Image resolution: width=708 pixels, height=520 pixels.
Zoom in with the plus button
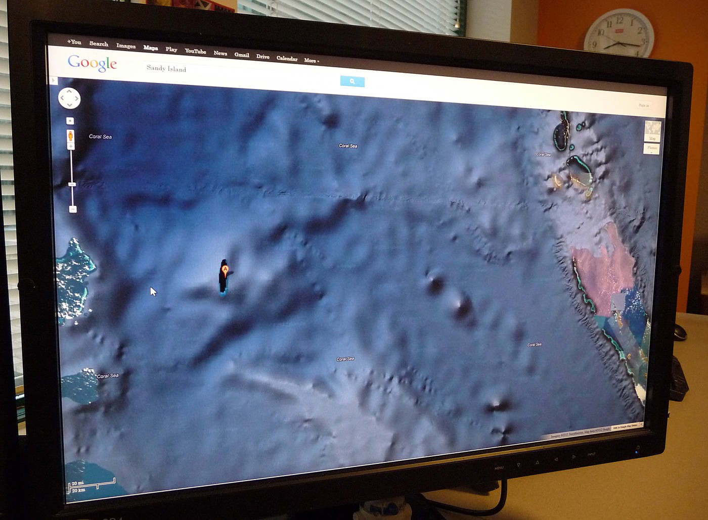click(x=71, y=147)
